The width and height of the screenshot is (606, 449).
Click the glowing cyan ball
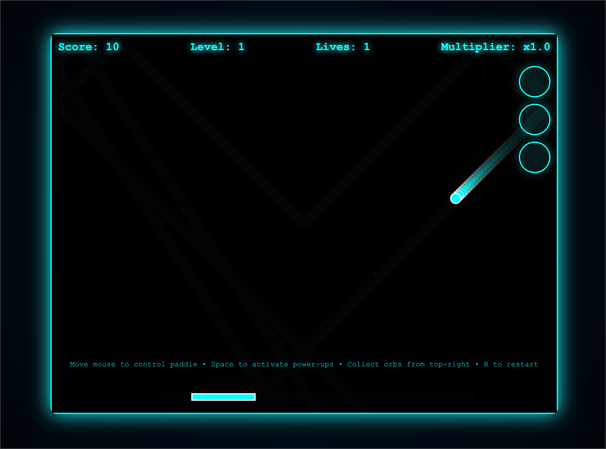[x=455, y=198]
